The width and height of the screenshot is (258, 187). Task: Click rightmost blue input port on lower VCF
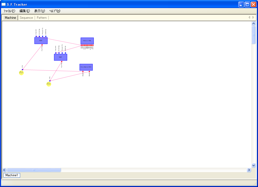(65, 53)
